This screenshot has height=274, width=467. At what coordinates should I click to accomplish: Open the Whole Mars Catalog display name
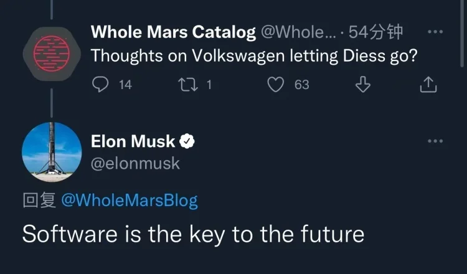[173, 32]
